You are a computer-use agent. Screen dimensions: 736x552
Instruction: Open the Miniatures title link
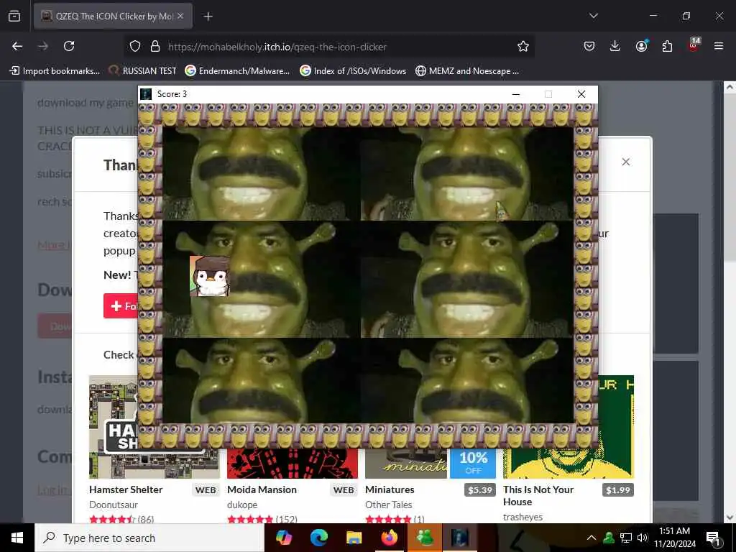pos(390,489)
